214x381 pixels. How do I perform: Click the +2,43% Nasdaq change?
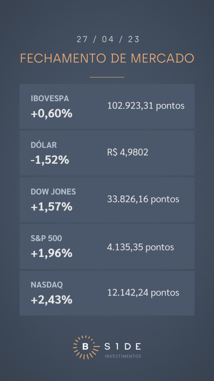click(51, 300)
